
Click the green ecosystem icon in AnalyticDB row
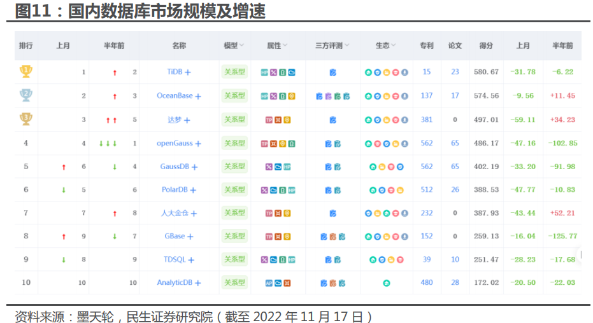pos(386,283)
